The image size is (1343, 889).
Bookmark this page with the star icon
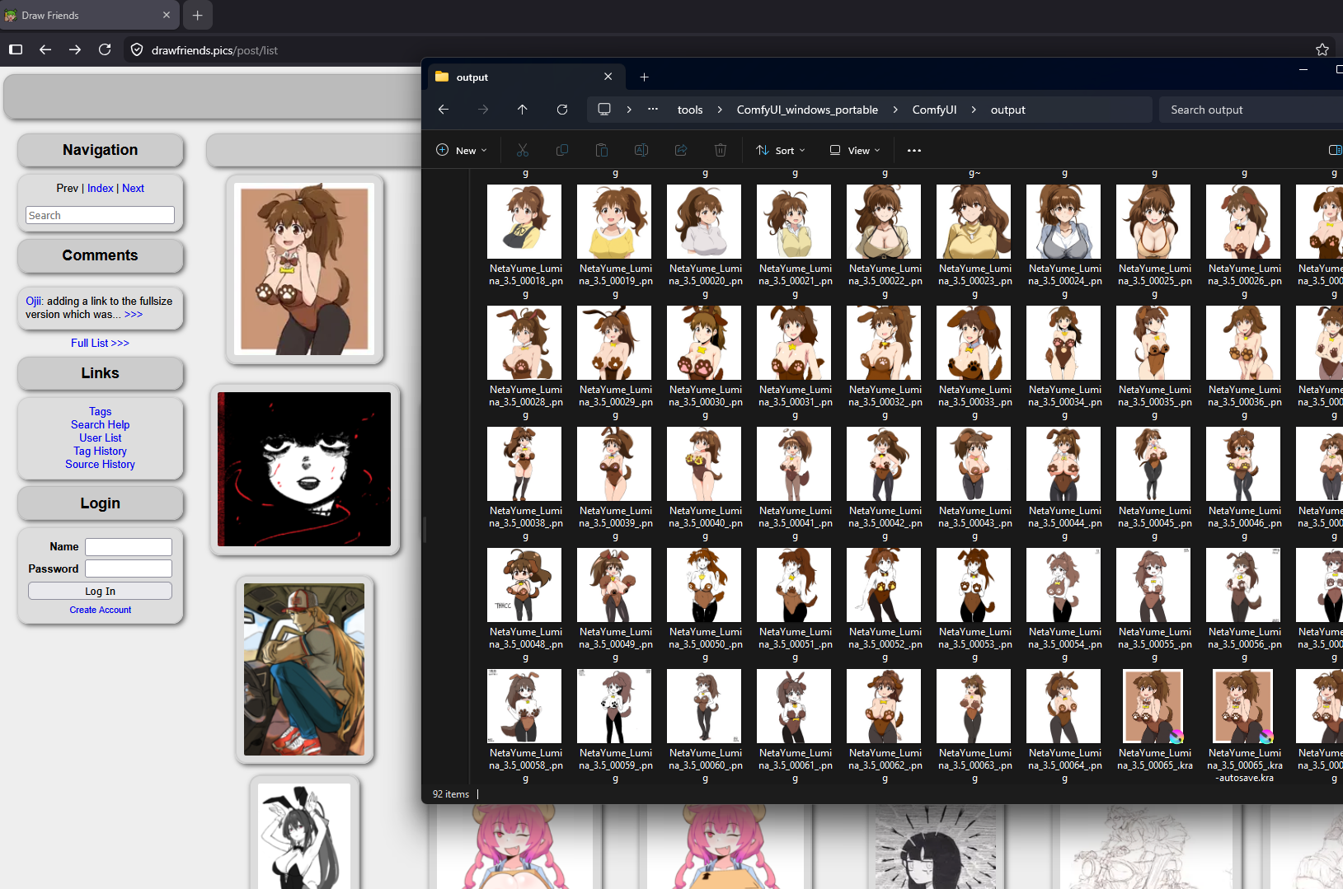(1322, 50)
